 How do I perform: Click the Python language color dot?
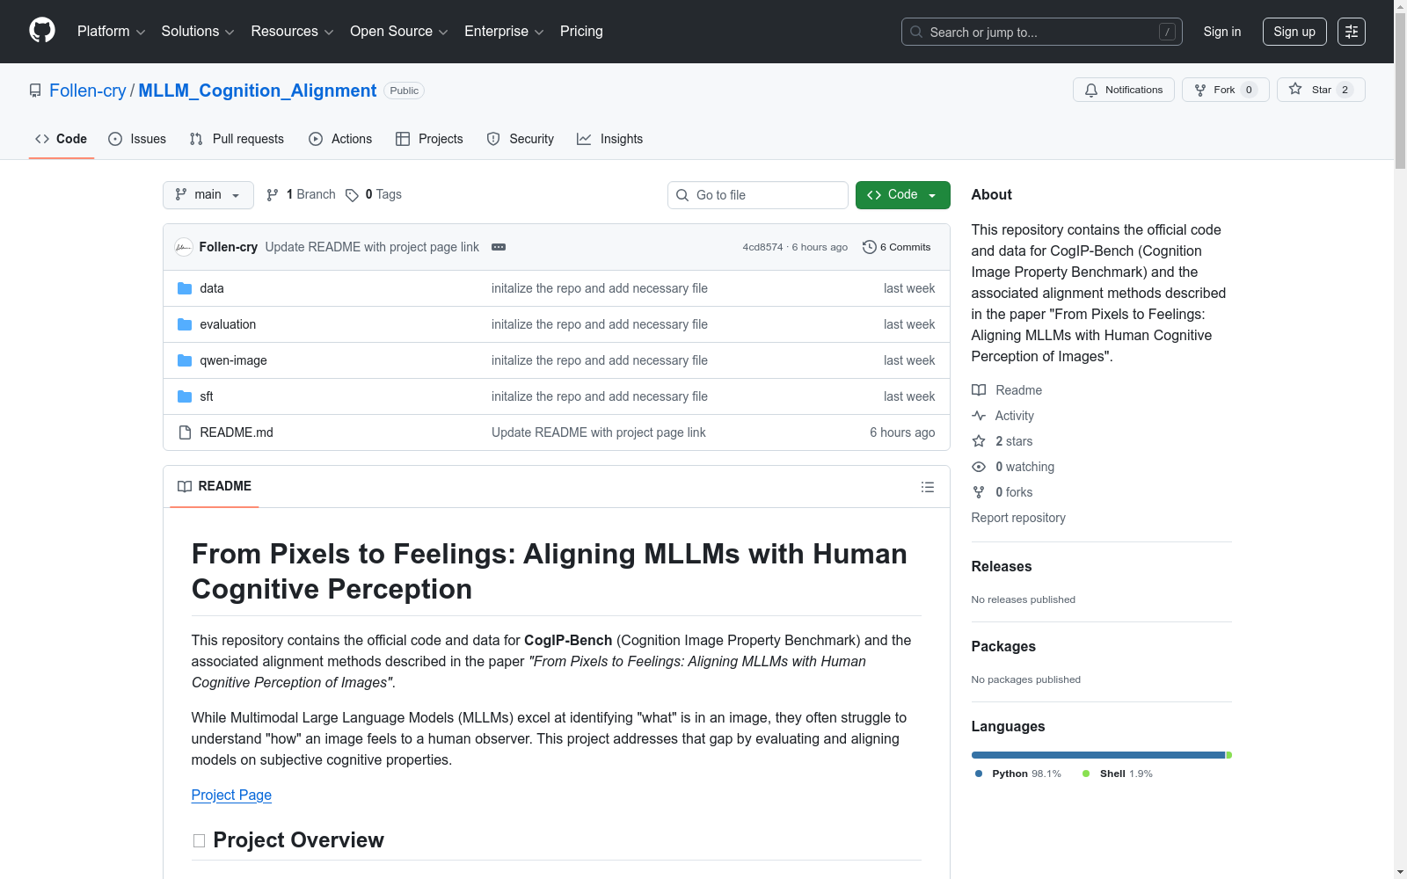(x=979, y=774)
